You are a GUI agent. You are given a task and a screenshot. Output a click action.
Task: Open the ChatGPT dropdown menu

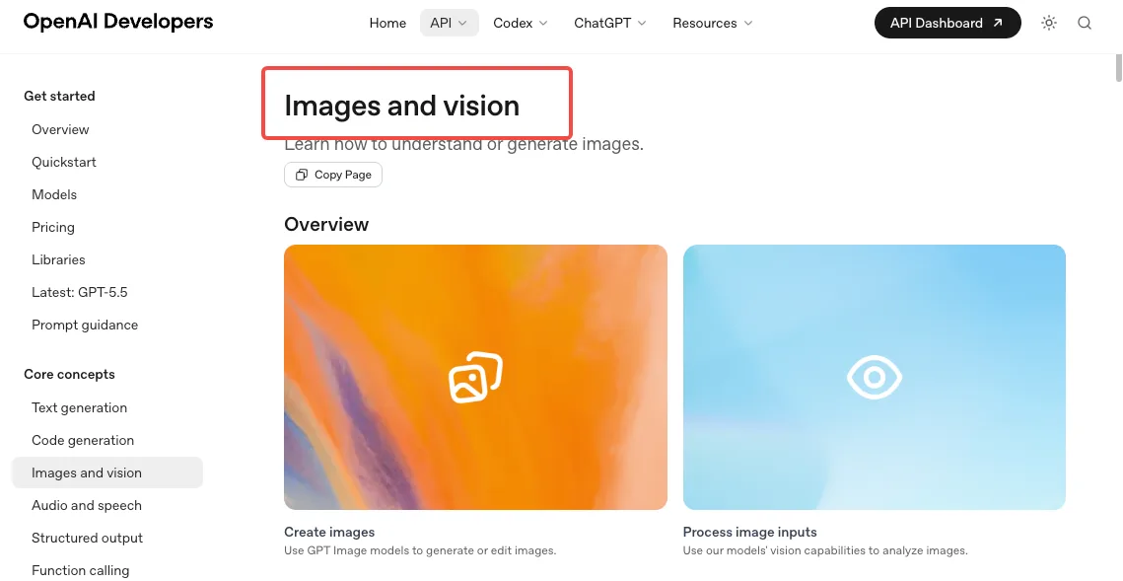(610, 23)
